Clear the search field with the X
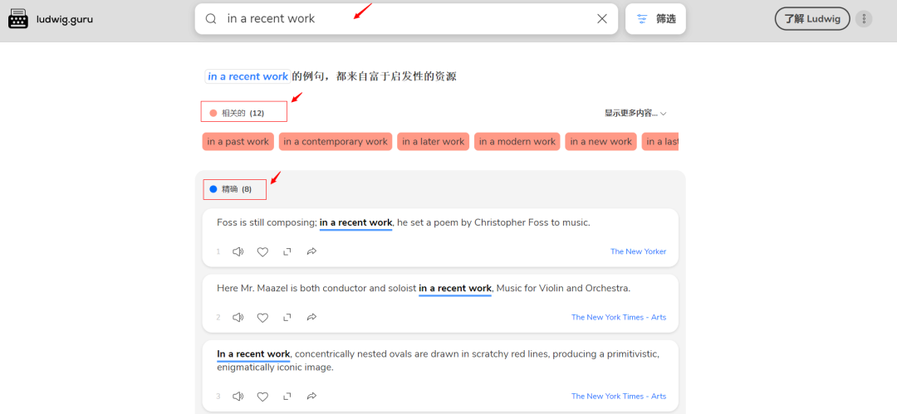897x414 pixels. pos(602,19)
